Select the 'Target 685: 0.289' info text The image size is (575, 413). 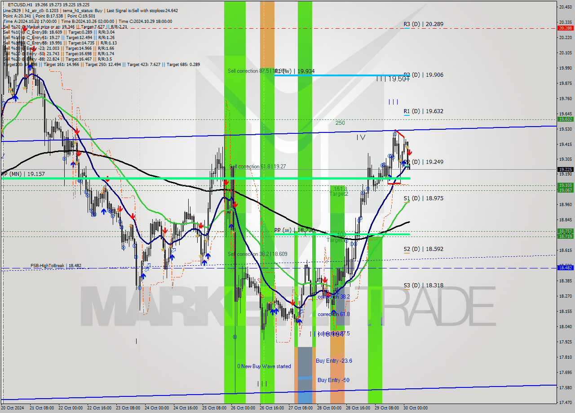click(183, 65)
